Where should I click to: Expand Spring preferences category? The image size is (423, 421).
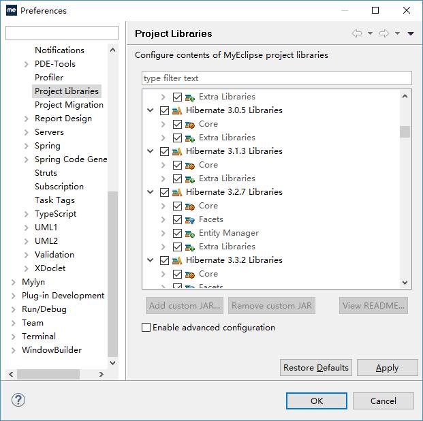point(26,146)
